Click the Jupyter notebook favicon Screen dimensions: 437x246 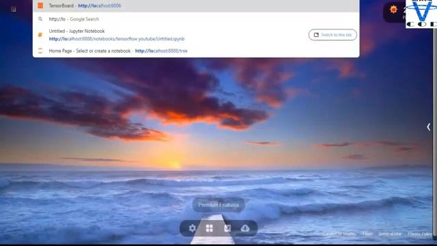(x=40, y=35)
